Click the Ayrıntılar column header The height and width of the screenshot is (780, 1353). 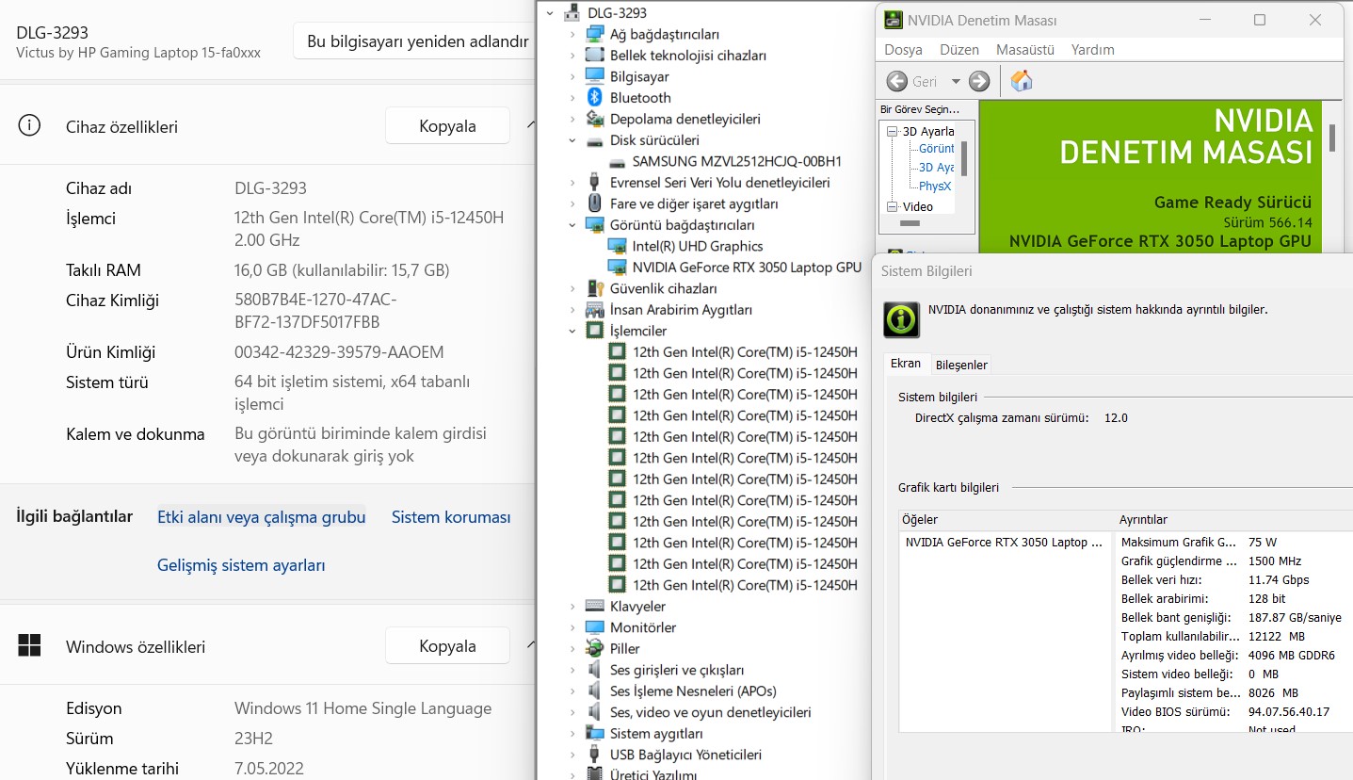[1233, 520]
